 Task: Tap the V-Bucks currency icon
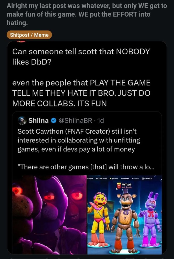point(143,178)
